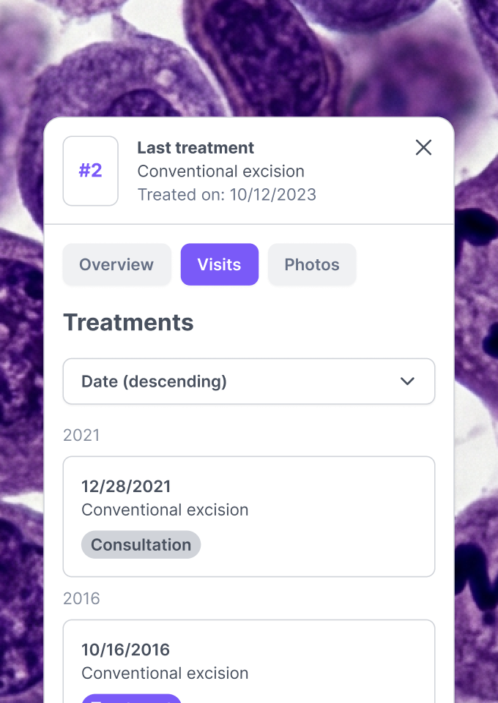Click Conventional excision in the 2021 card
Viewport: 498px width, 703px height.
point(165,510)
